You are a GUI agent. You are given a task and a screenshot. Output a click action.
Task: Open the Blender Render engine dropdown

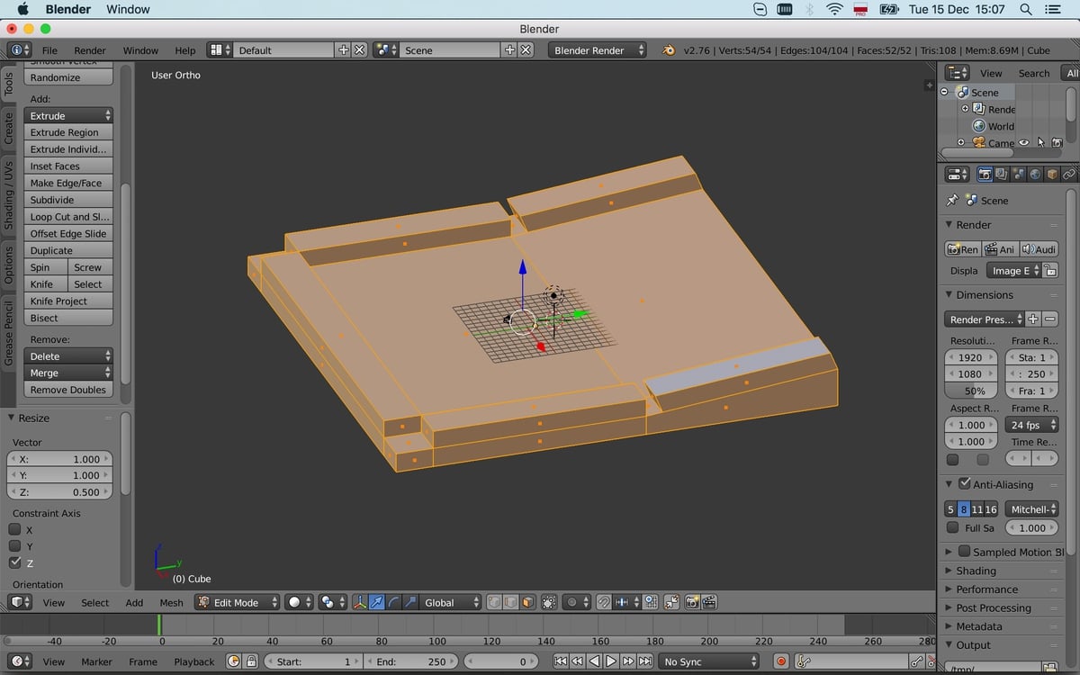tap(597, 50)
